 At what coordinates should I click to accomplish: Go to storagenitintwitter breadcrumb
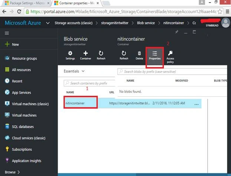[x=115, y=23]
